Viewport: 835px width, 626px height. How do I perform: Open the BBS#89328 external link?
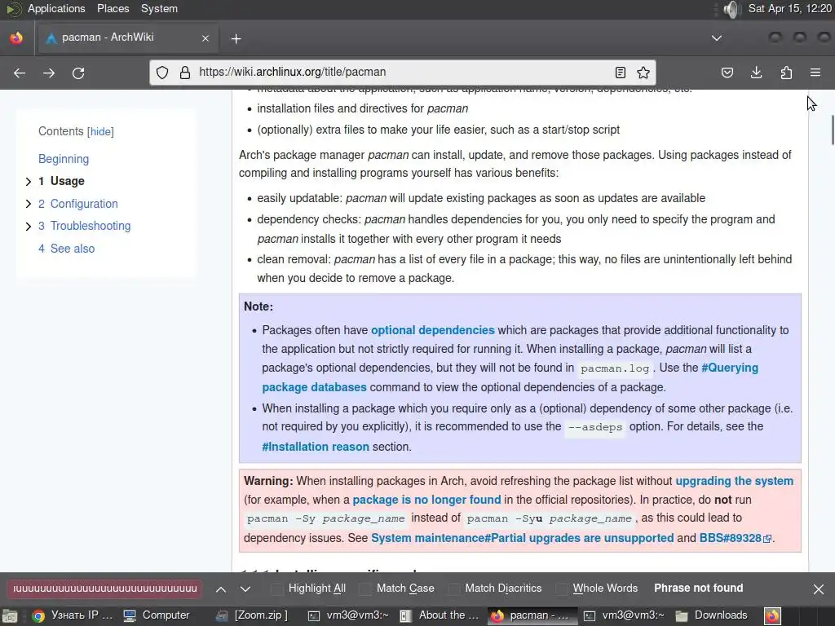[x=735, y=538]
